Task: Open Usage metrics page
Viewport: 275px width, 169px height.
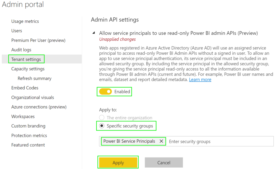Action: pyautogui.click(x=25, y=21)
